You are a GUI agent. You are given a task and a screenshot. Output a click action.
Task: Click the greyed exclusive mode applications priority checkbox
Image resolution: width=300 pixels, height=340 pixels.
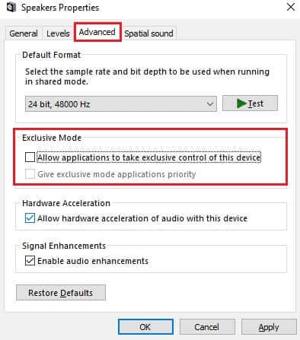tap(30, 174)
